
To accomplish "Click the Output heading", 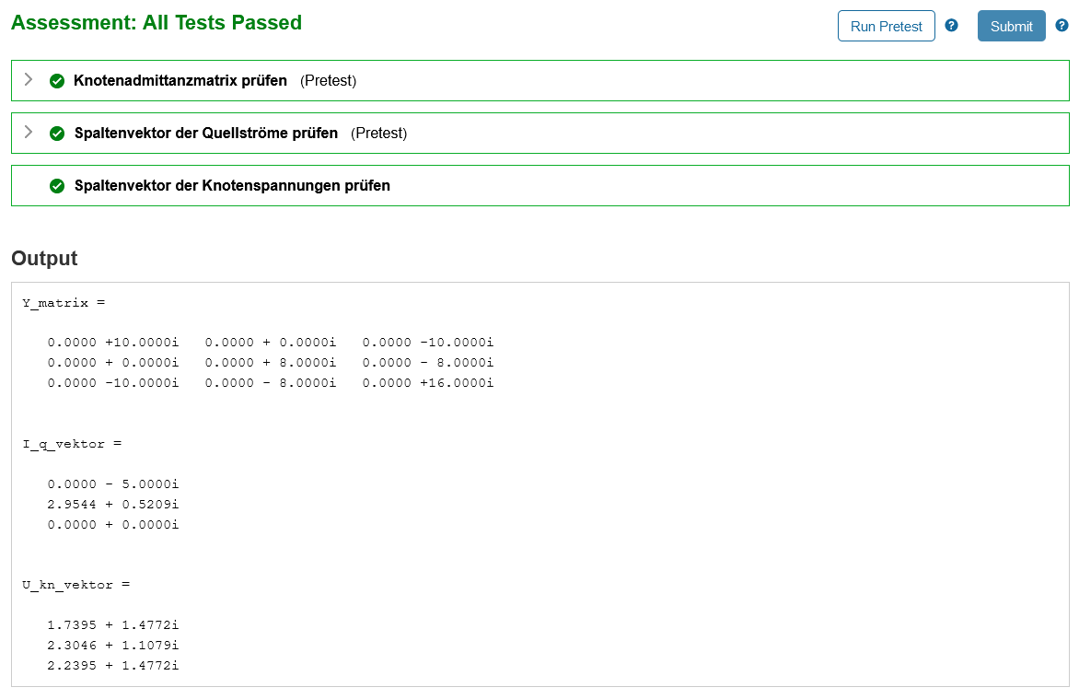I will click(x=45, y=258).
